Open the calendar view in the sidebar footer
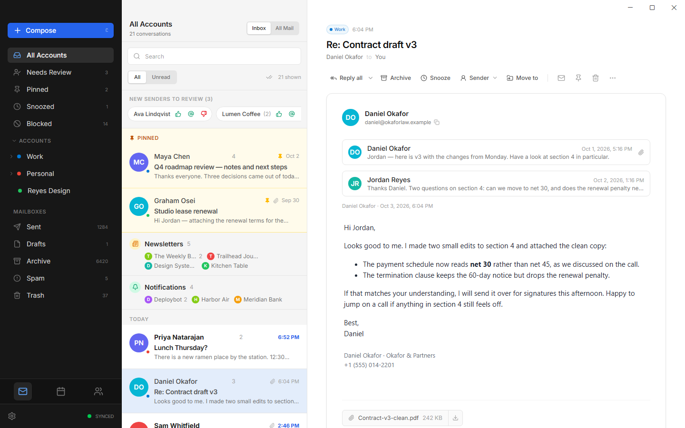The image size is (685, 428). click(x=61, y=391)
